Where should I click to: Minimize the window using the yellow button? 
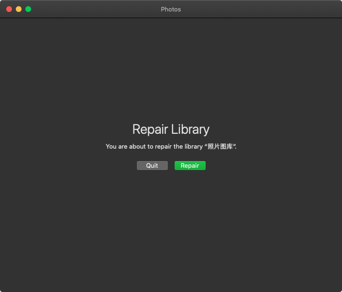19,9
